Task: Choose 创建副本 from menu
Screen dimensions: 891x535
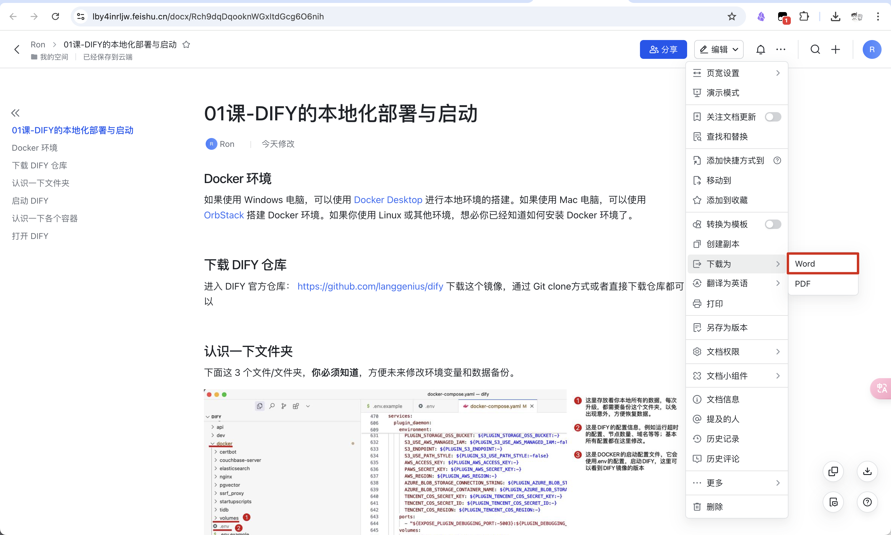Action: [x=737, y=244]
